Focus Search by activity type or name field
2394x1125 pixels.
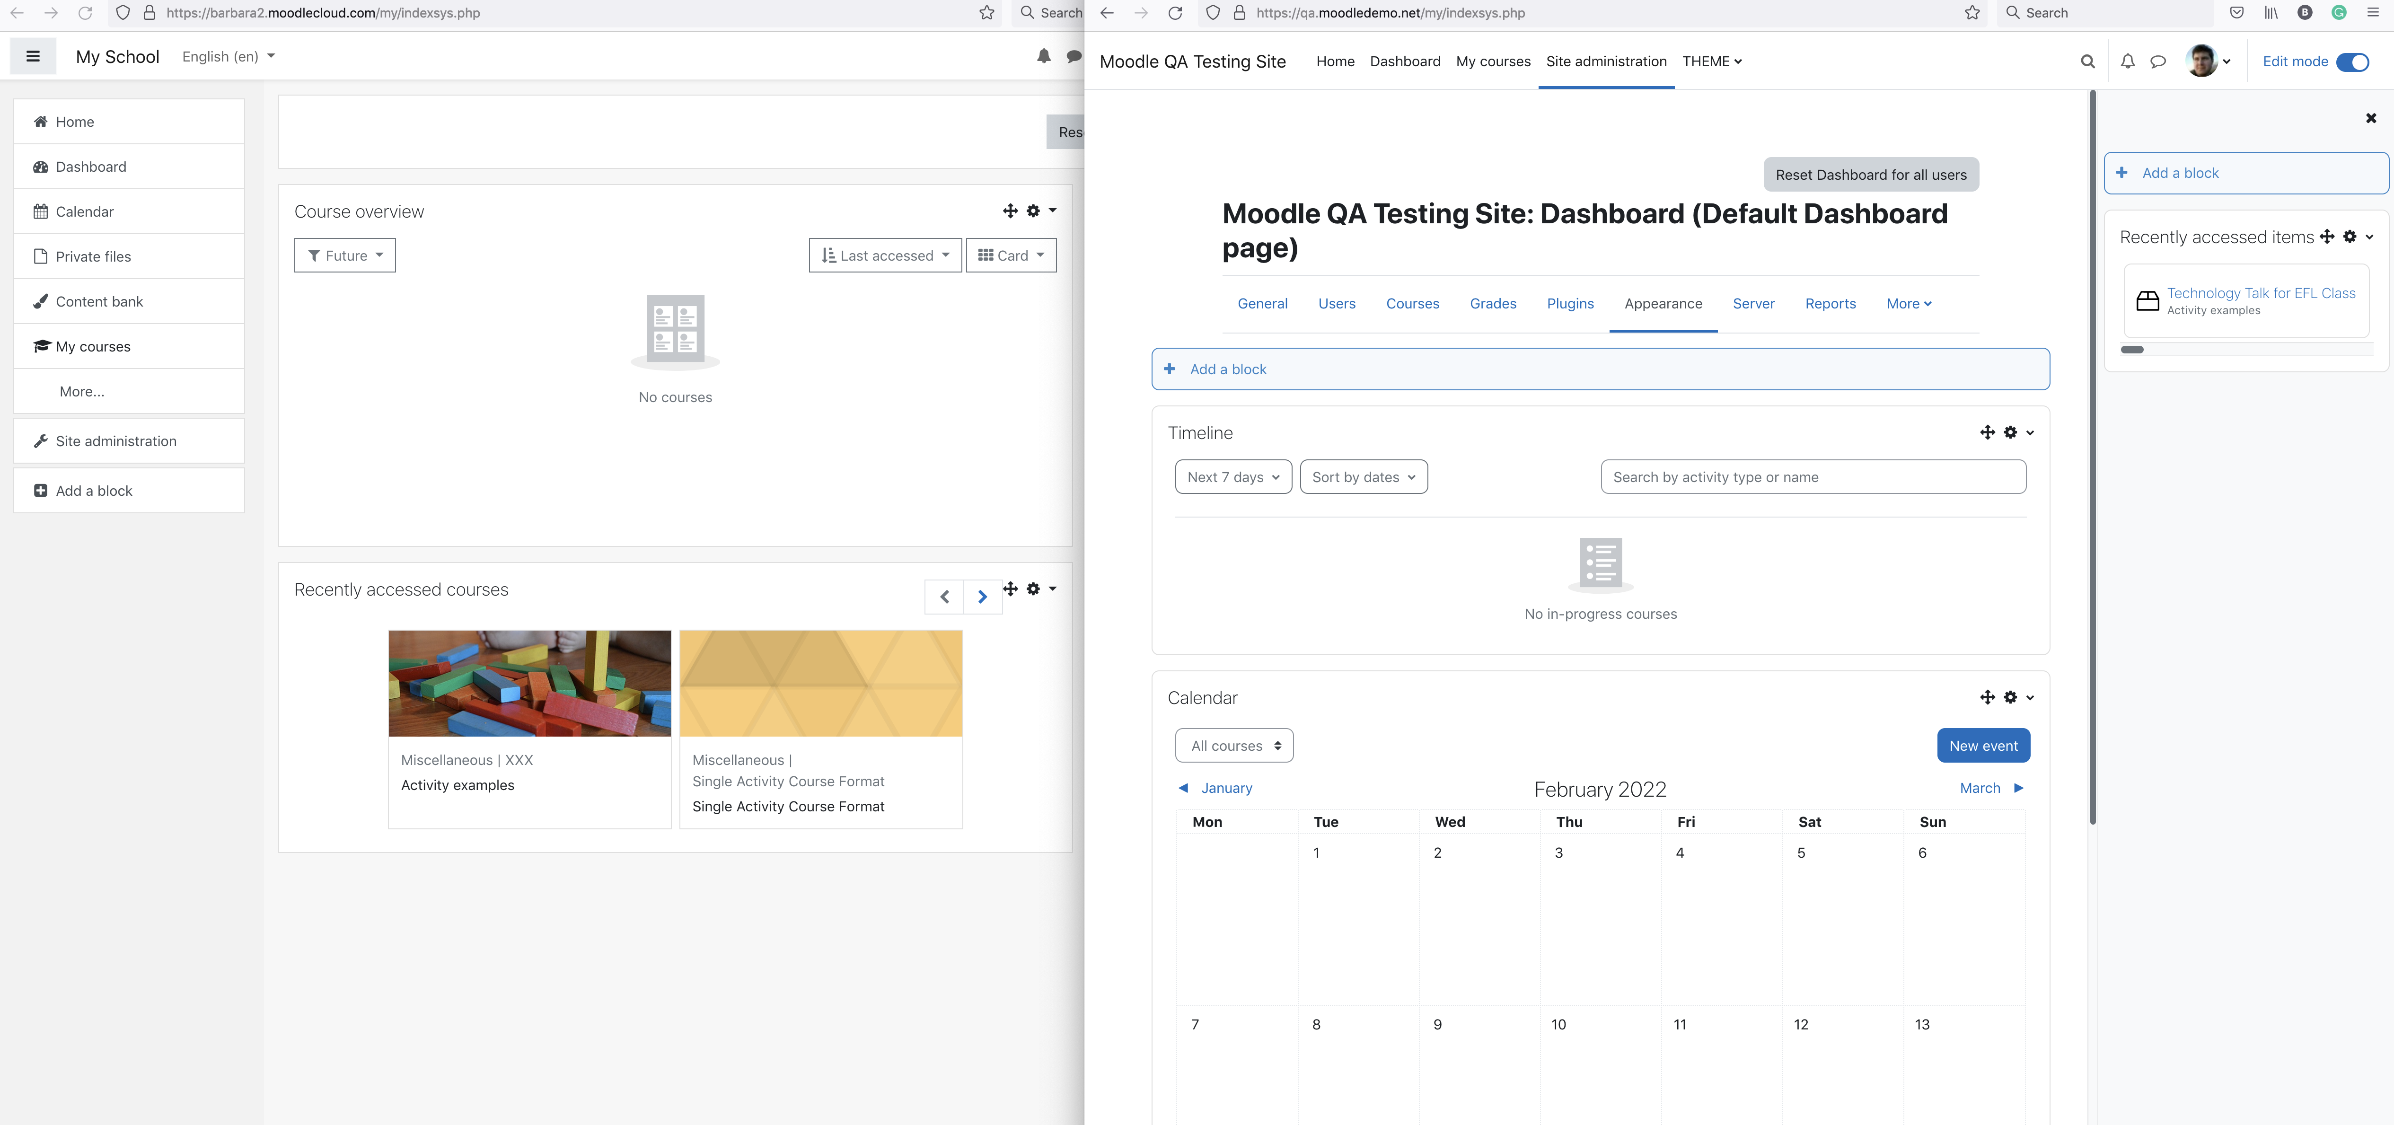pyautogui.click(x=1812, y=476)
